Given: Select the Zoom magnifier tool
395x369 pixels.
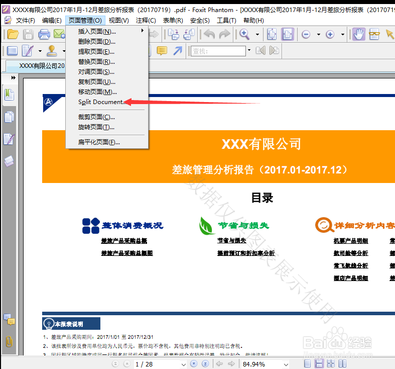Looking at the screenshot, I should coord(244,34).
